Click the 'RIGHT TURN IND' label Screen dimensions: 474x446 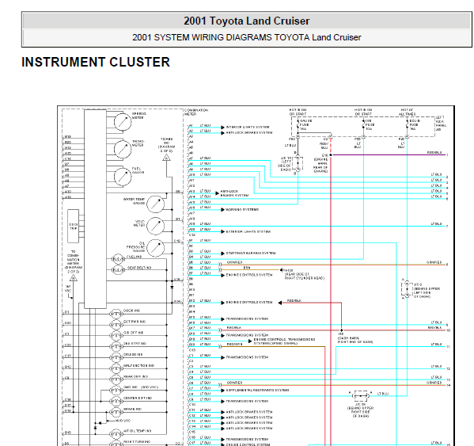click(137, 442)
